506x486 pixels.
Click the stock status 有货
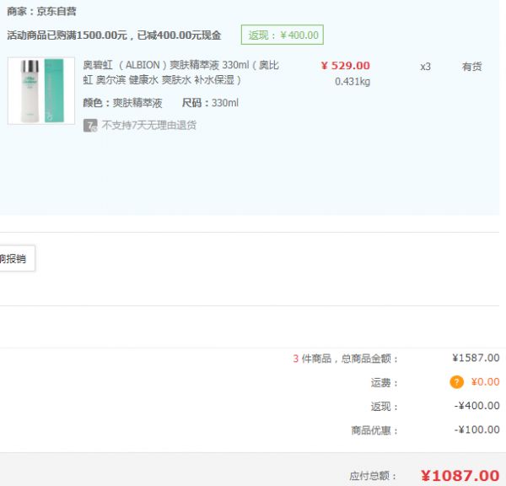coord(471,67)
